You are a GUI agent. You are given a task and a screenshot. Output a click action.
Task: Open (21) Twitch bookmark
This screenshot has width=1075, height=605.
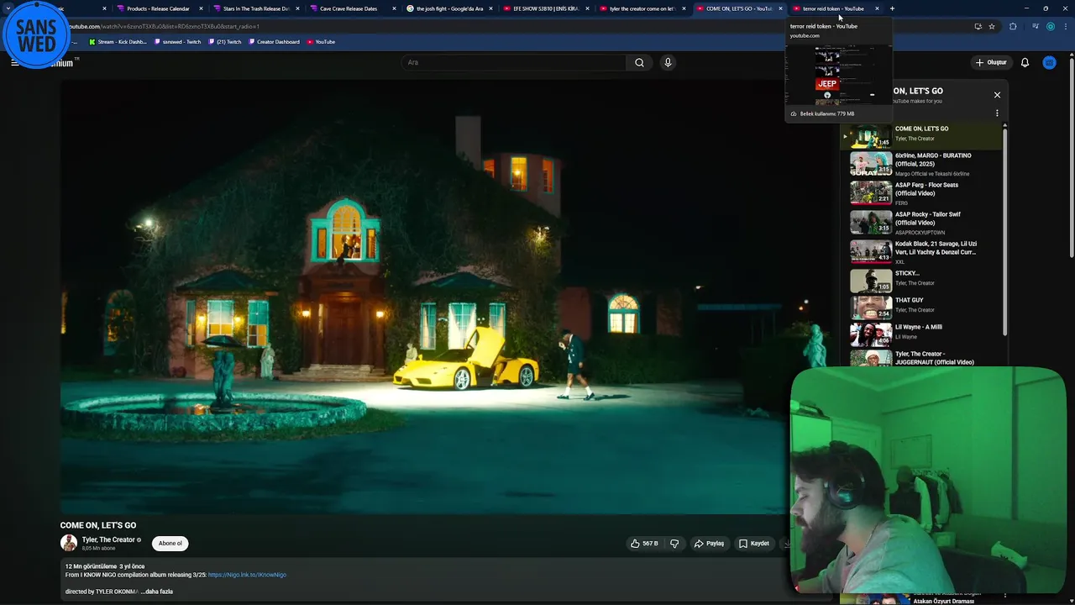tap(225, 41)
